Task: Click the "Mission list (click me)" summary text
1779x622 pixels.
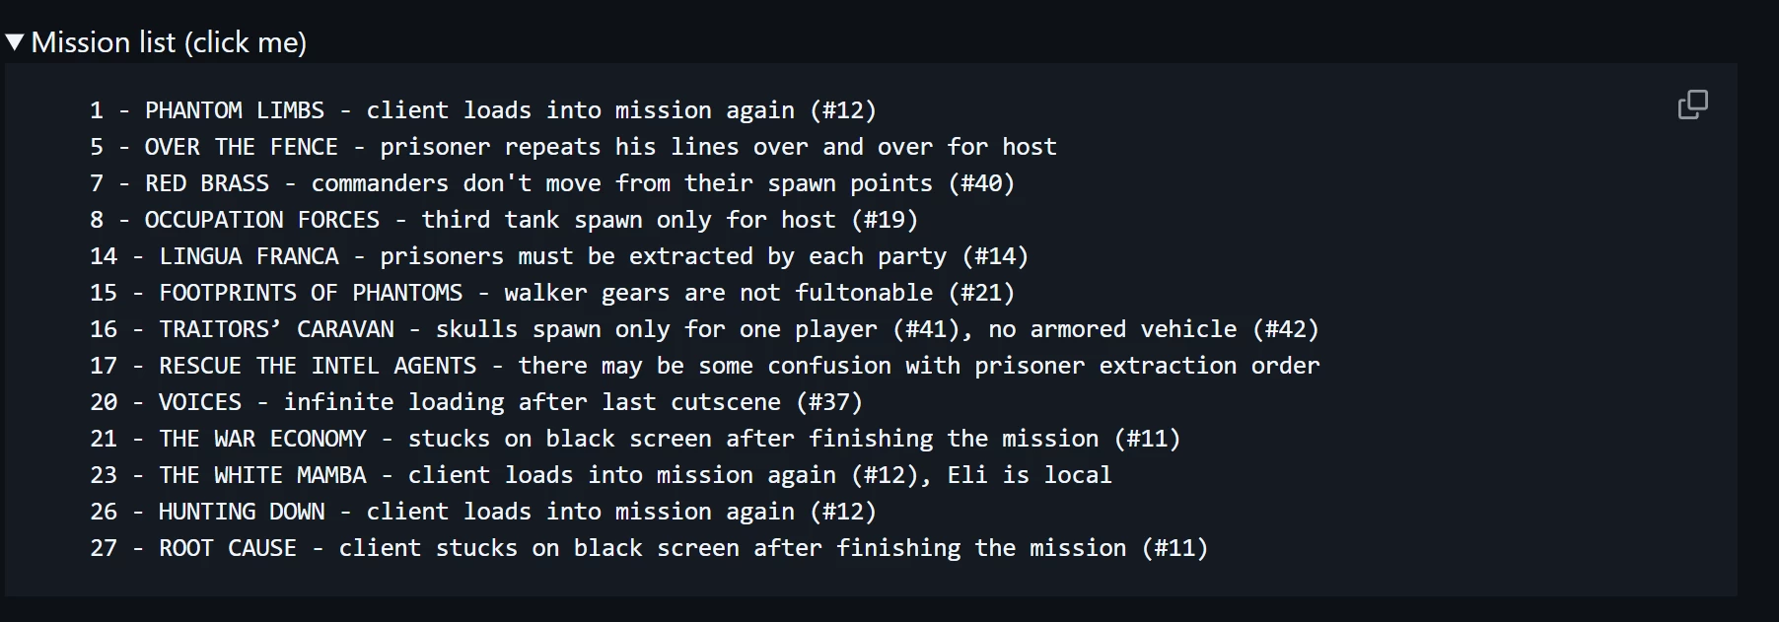Action: tap(169, 42)
